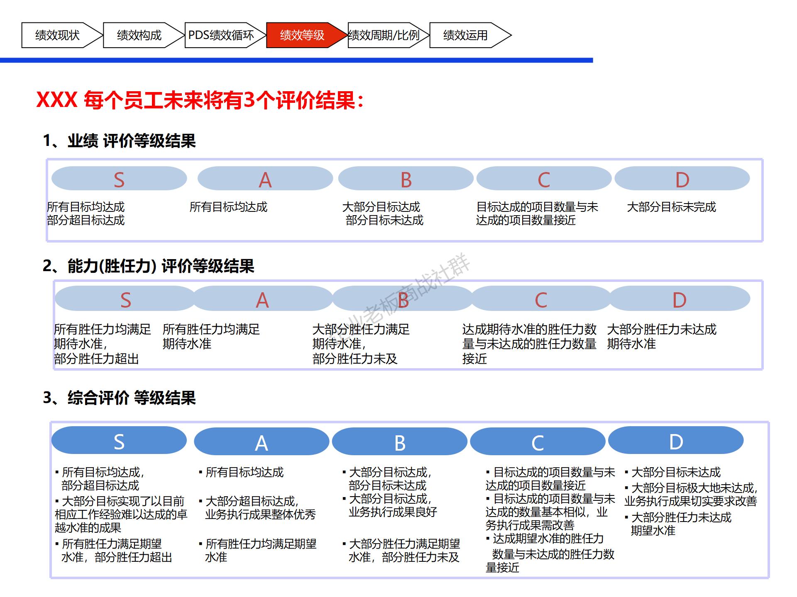Select the C pill in 业绩 row
The image size is (797, 597).
point(544,179)
